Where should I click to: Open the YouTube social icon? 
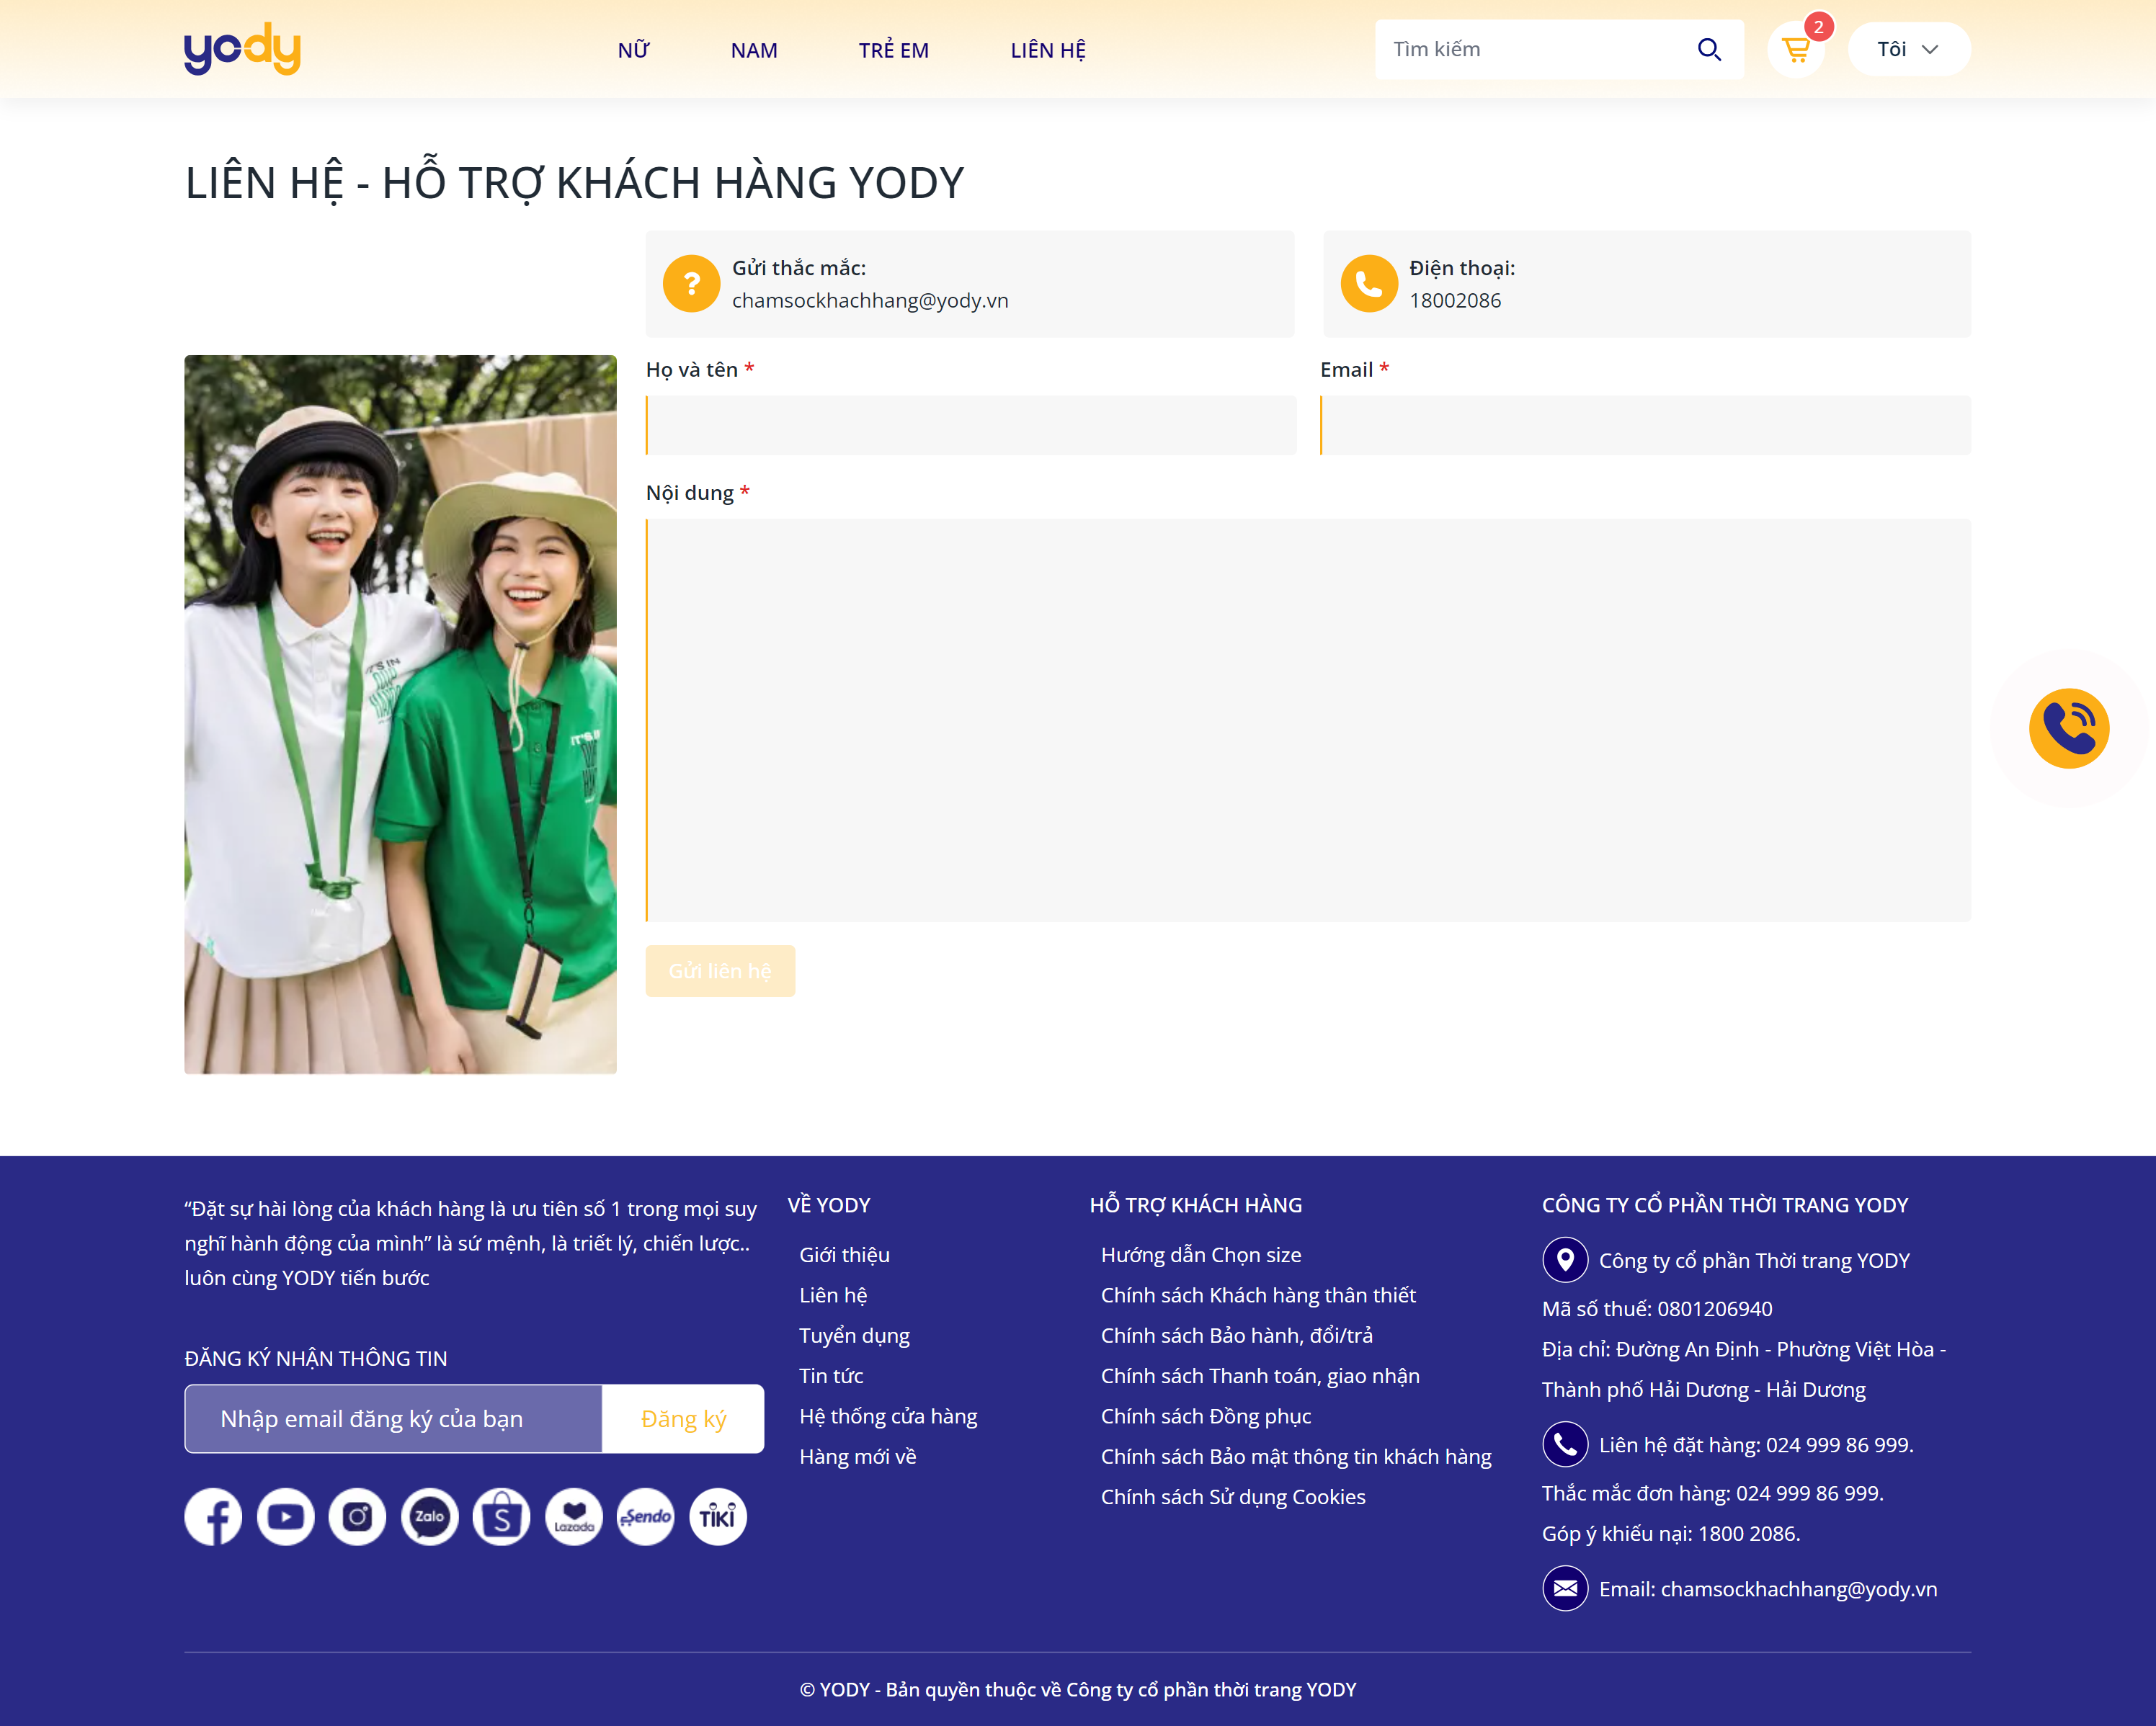click(x=285, y=1517)
